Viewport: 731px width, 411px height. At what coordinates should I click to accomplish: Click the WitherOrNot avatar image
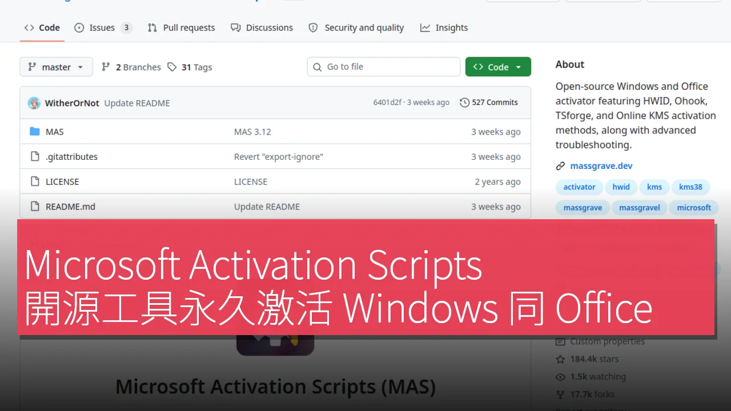click(x=34, y=103)
